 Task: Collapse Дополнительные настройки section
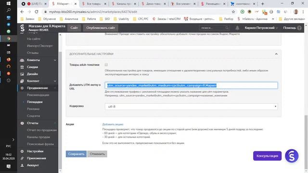point(276,54)
